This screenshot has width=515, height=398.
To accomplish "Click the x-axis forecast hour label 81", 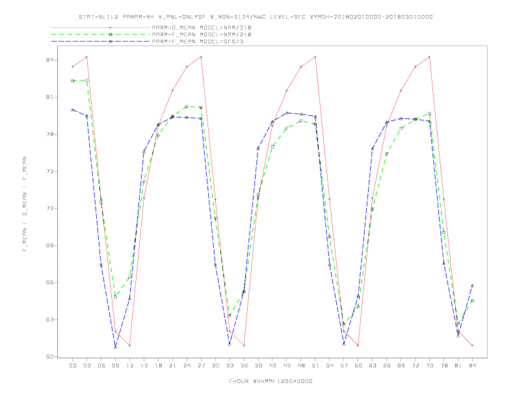I will (x=458, y=365).
